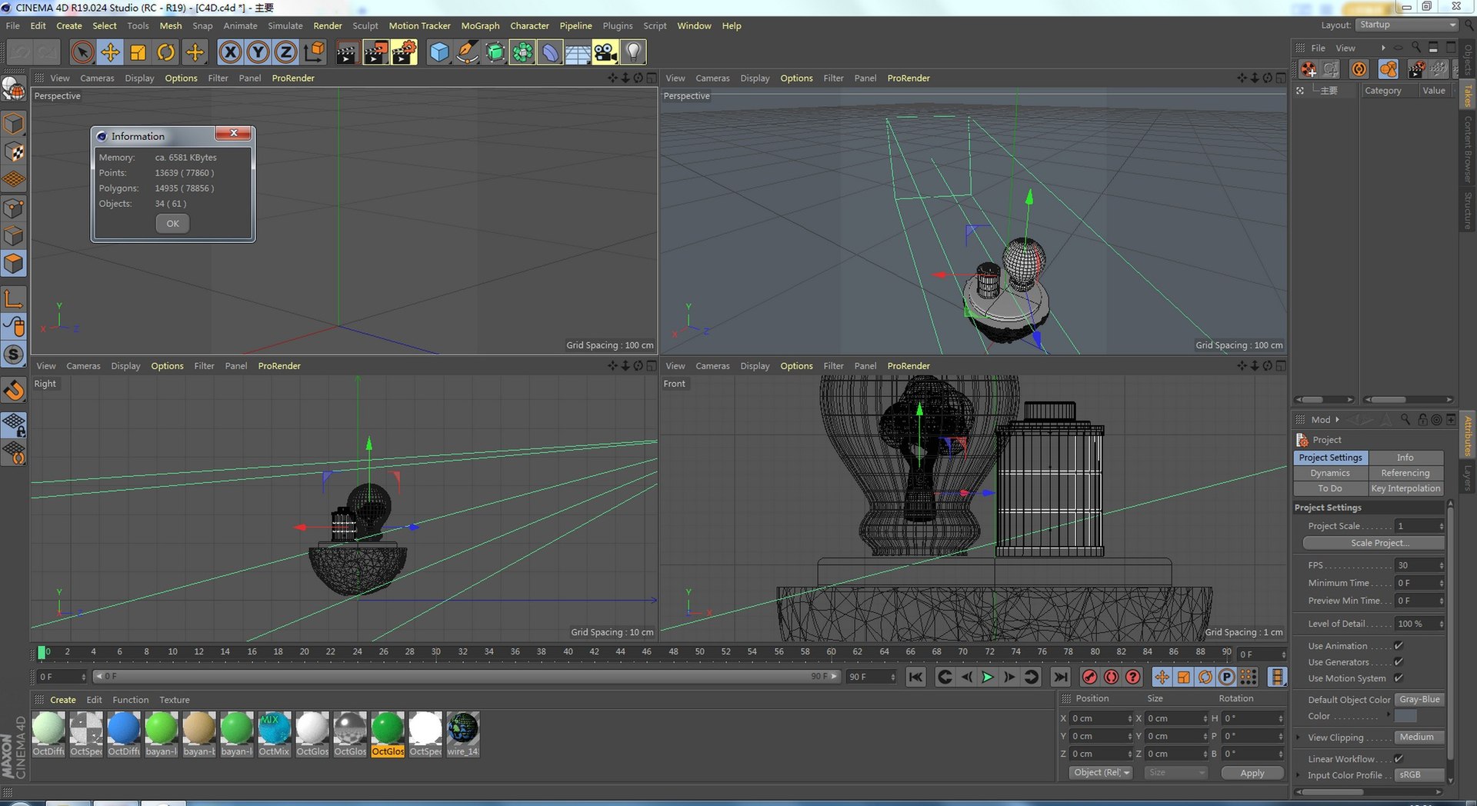
Task: Toggle the Use Generators checkbox
Action: (1399, 662)
